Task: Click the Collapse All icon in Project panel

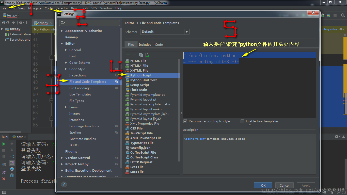Action: click(13, 23)
